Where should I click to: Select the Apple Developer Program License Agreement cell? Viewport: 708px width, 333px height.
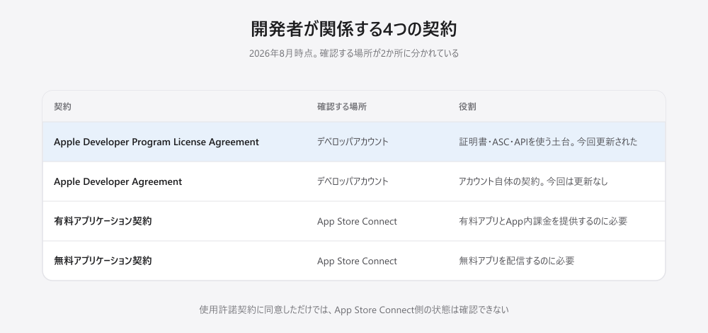click(x=156, y=142)
